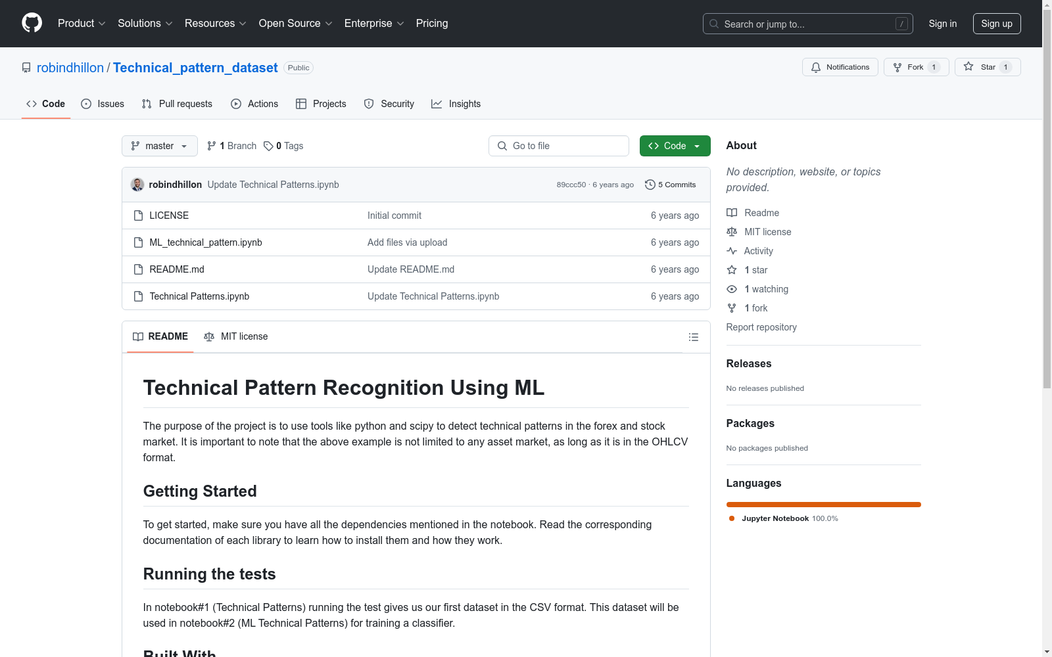The height and width of the screenshot is (657, 1052).
Task: Expand the Enterprise dropdown
Action: (x=374, y=24)
